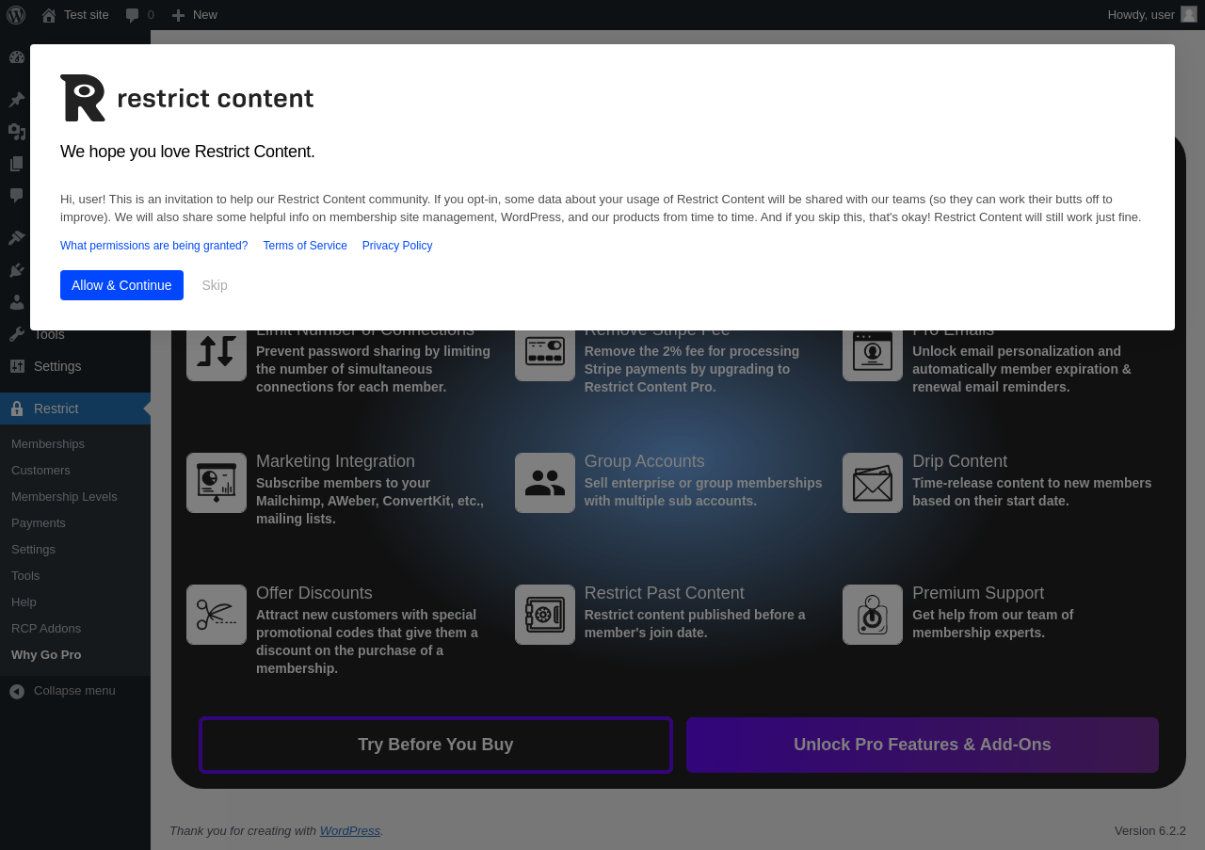Open Pages via the stacked pages icon
The width and height of the screenshot is (1205, 850).
tap(17, 164)
